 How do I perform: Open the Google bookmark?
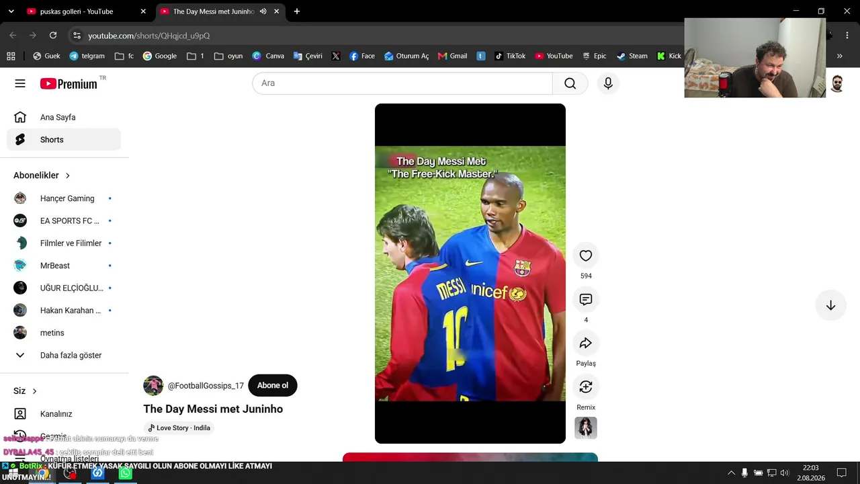point(160,56)
